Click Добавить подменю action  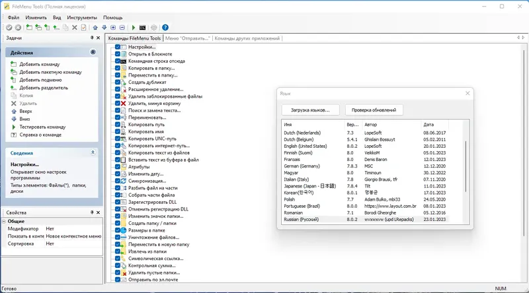click(x=40, y=80)
